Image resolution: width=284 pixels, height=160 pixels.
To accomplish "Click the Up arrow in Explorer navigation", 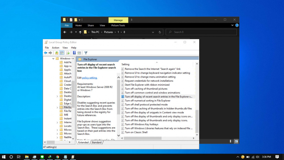I will (80, 32).
